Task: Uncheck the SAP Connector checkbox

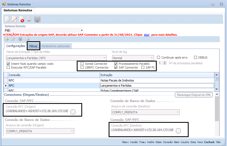Action: tap(116, 67)
